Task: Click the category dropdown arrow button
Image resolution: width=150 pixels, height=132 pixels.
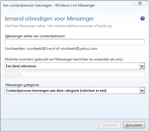Action: [x=142, y=91]
